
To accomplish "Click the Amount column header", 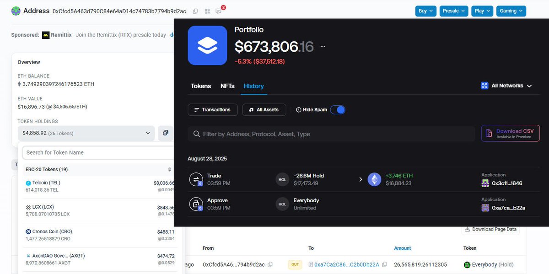I will [x=403, y=248].
